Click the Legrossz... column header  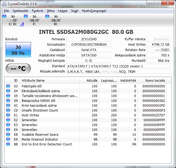(109, 81)
